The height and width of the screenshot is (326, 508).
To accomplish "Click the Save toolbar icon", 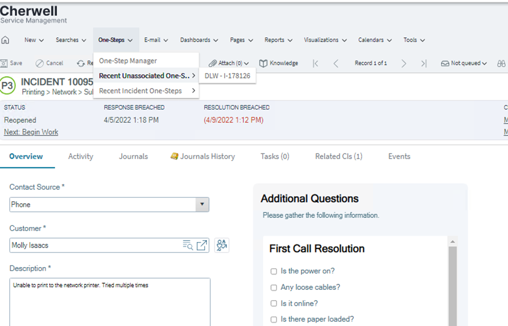I will tap(11, 63).
